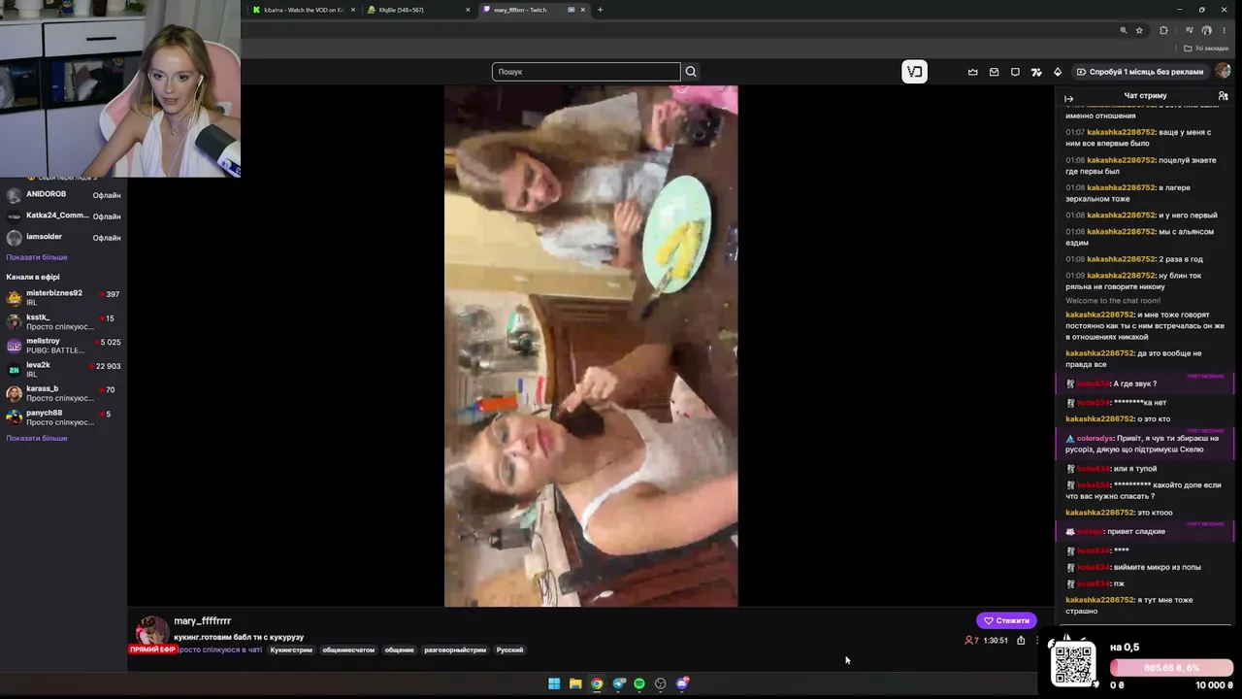Close the KfqBie image tab

[x=468, y=10]
